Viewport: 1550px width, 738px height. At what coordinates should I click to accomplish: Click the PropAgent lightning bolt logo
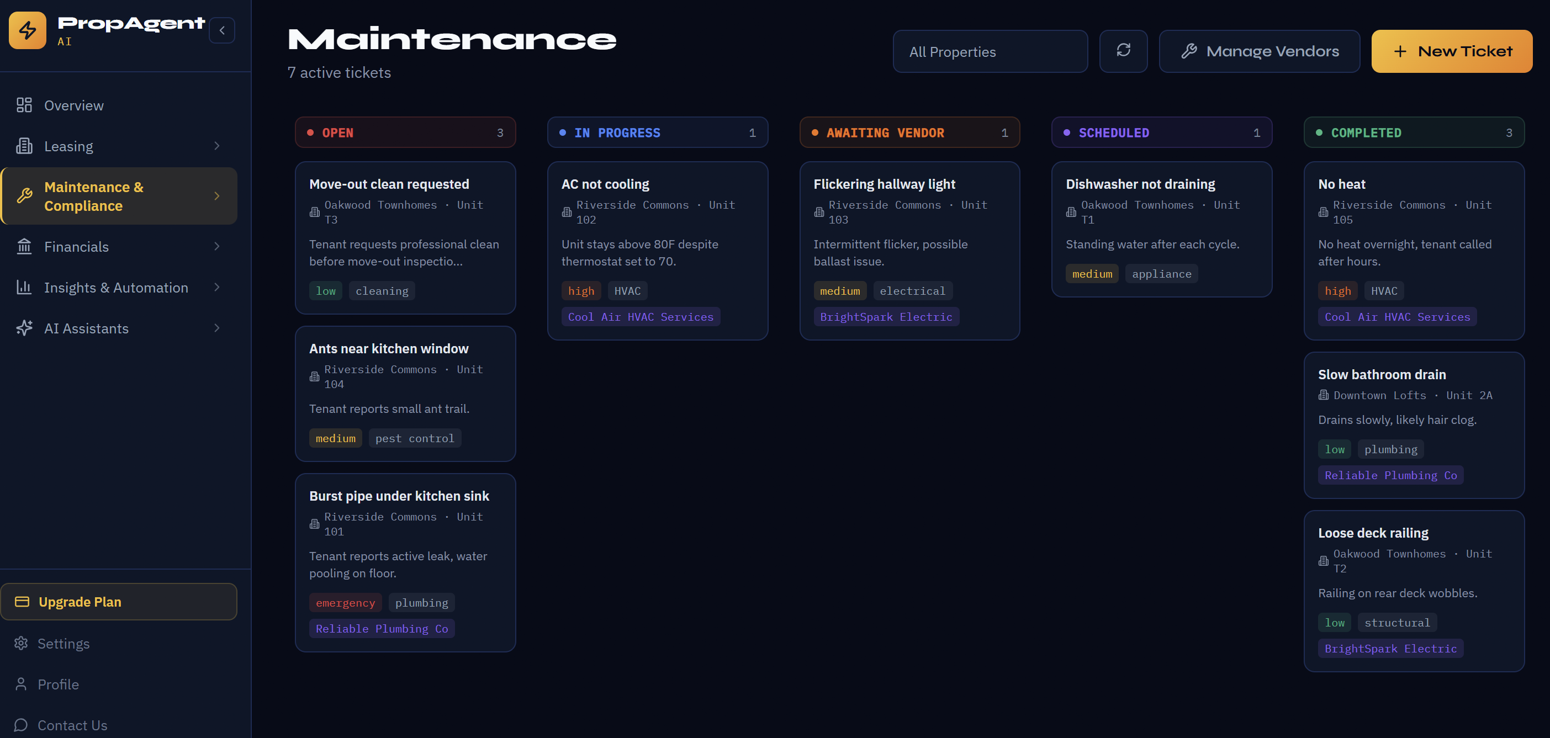(x=28, y=30)
